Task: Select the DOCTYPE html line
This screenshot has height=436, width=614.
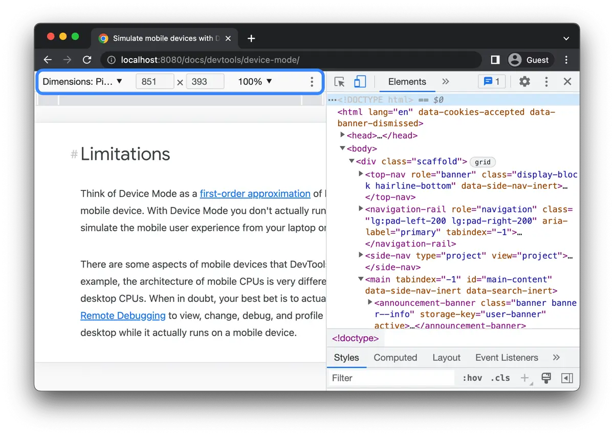Action: (453, 100)
